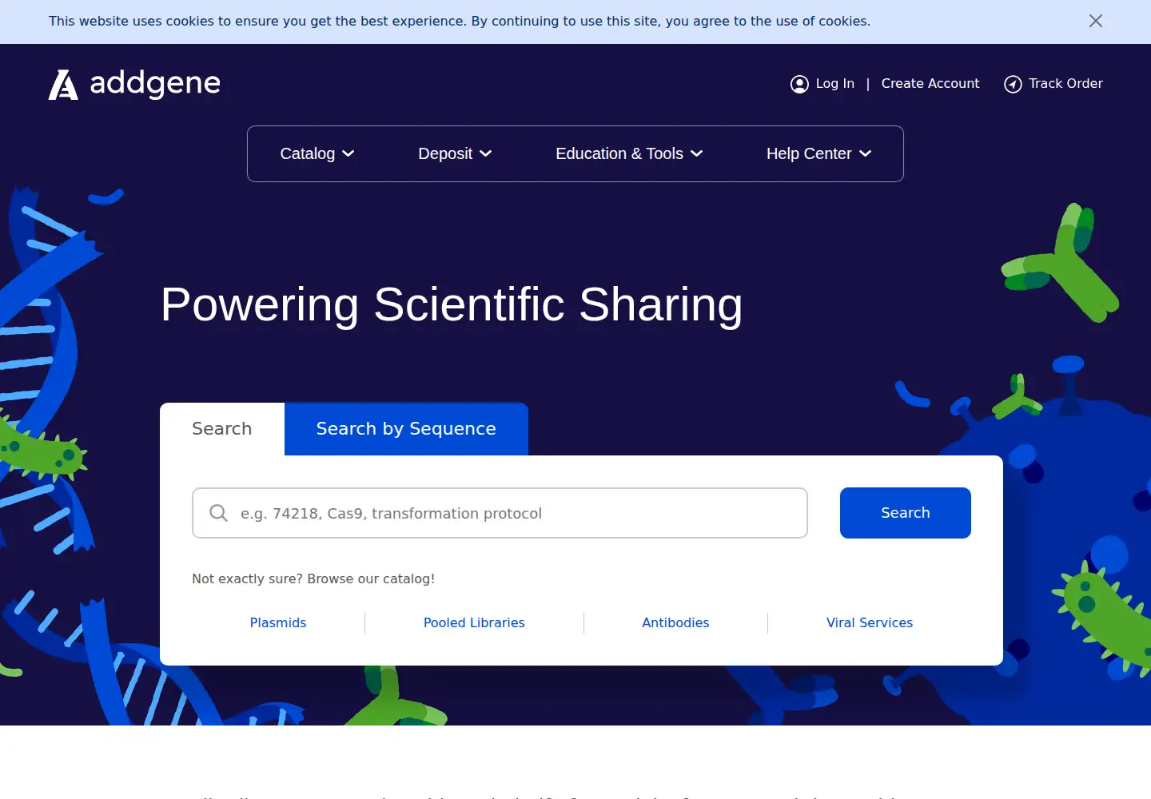
Task: Click the 'Powering Scientific Sharing' heading
Action: (x=452, y=304)
